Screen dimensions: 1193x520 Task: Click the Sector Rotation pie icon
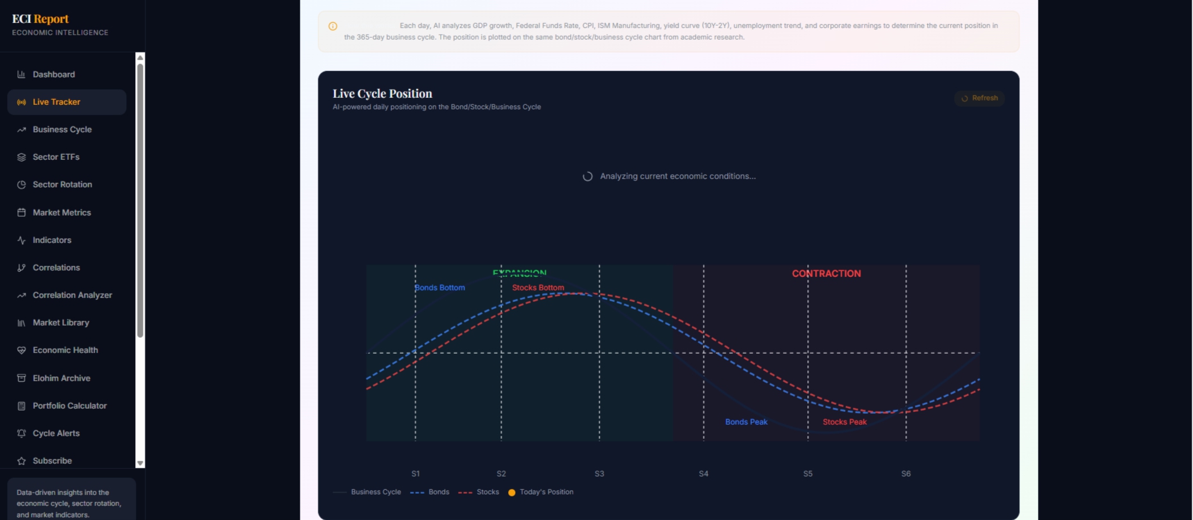click(21, 184)
